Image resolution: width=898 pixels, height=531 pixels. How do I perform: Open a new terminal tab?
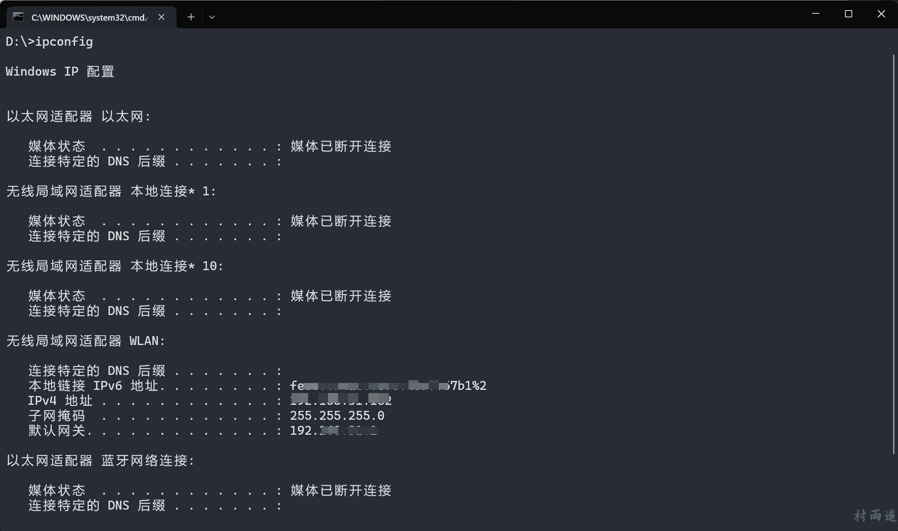point(191,17)
